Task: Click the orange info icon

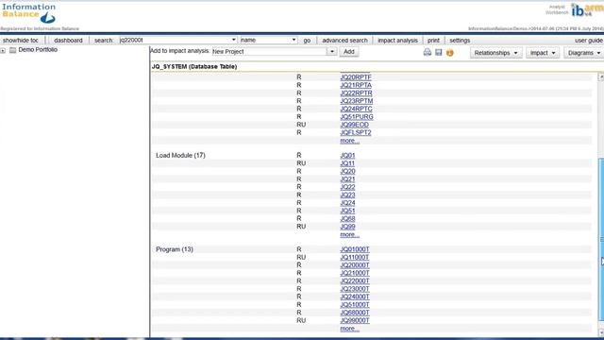Action: click(x=449, y=53)
